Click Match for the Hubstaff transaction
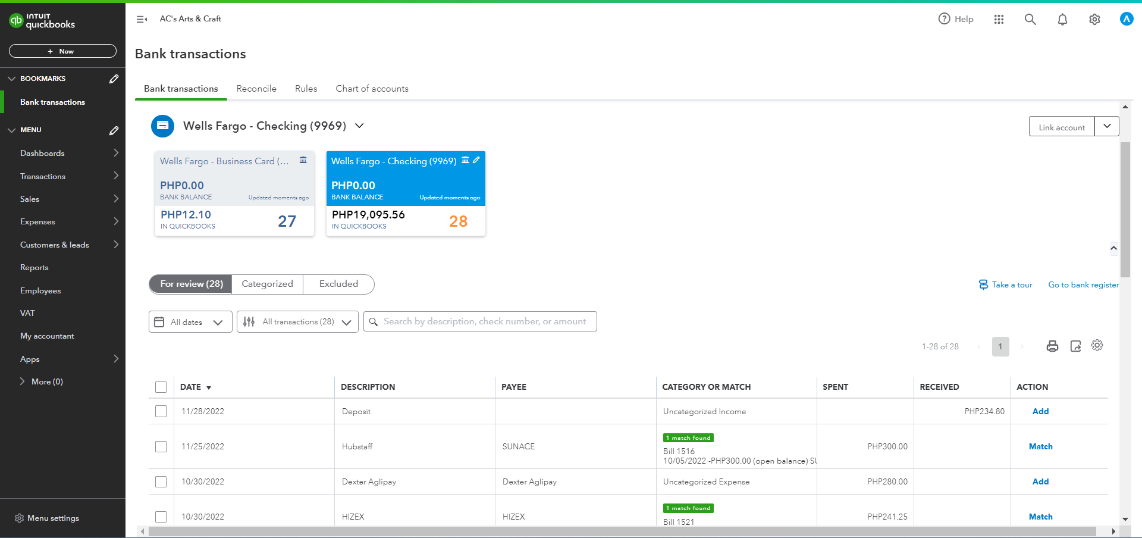Viewport: 1142px width, 538px height. (1040, 446)
